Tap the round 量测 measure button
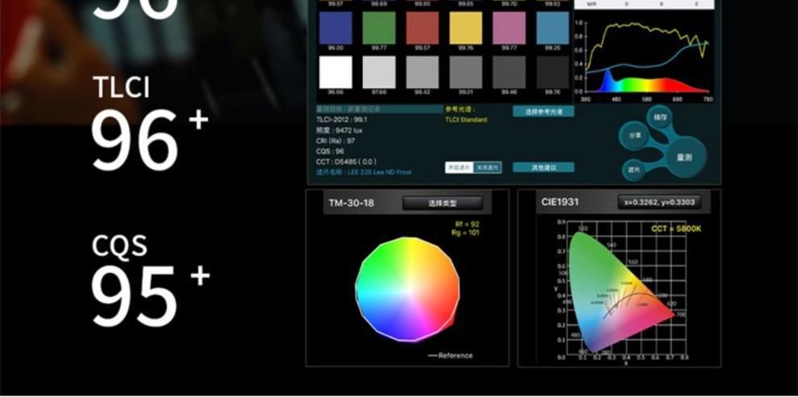This screenshot has width=798, height=397. tap(684, 157)
